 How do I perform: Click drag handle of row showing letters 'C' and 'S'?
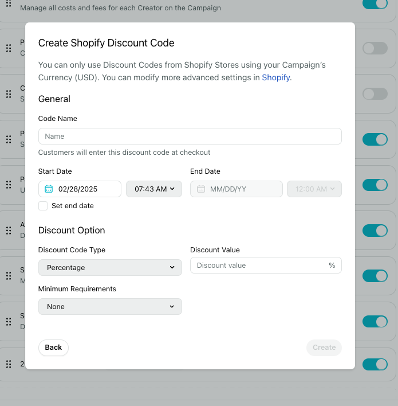tap(9, 93)
